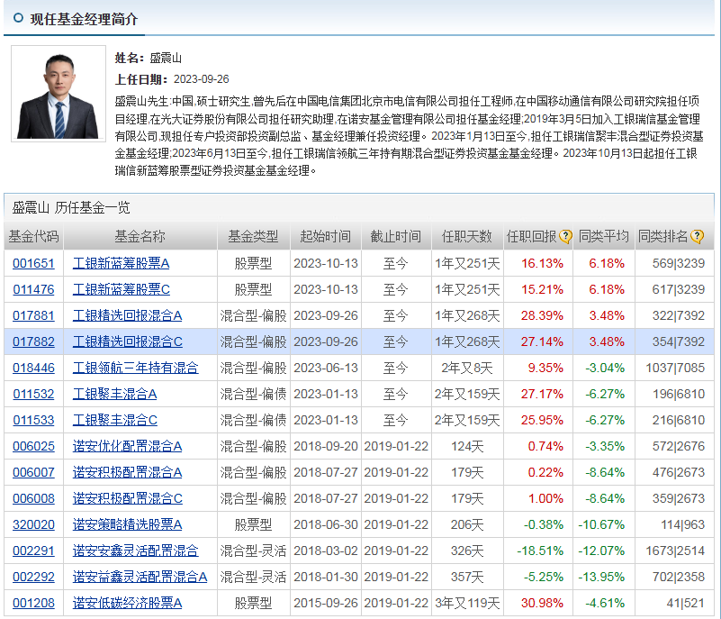Open fund 工银精选回报混合A
721x619 pixels.
pos(128,315)
